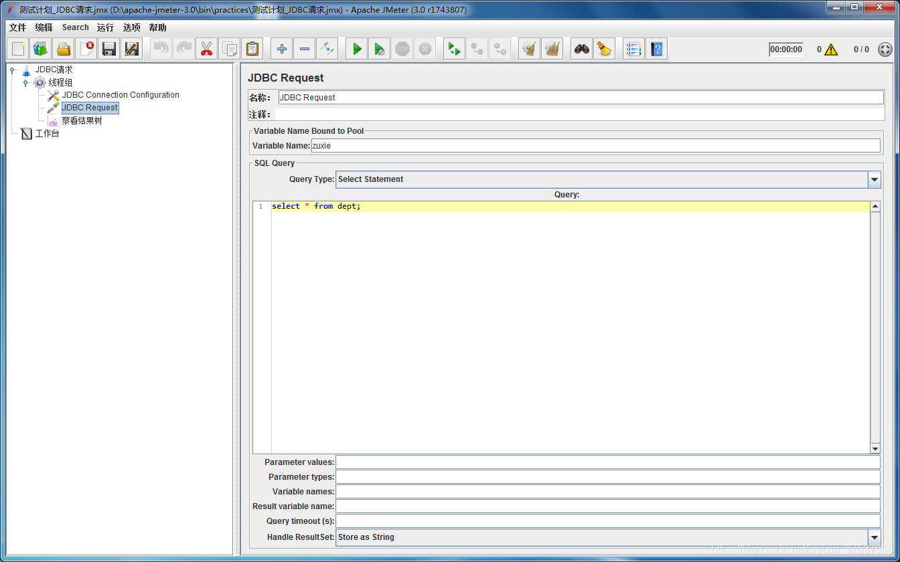Open the 编辑 menu

coord(44,27)
